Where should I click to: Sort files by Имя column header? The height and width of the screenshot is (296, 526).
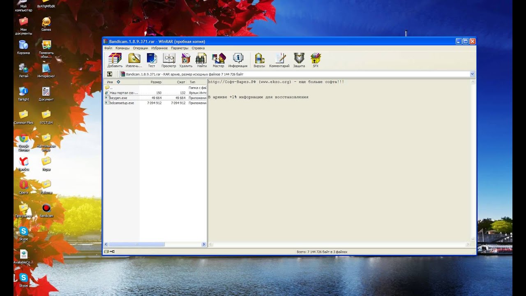coord(122,82)
